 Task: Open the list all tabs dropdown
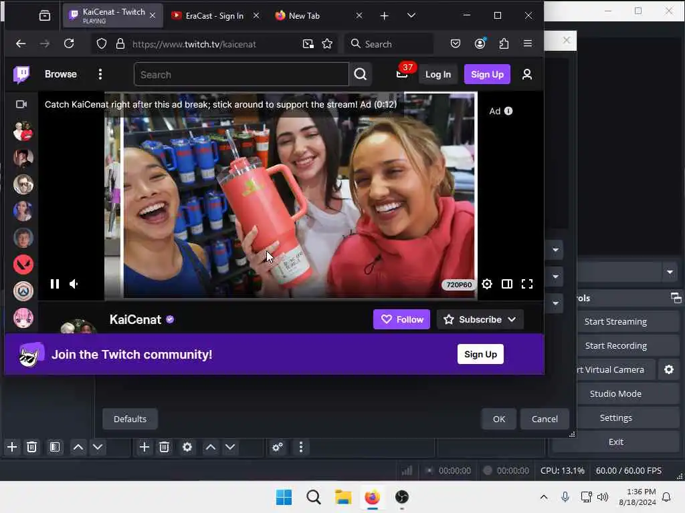click(411, 16)
